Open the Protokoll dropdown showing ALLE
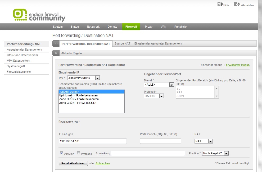Screen dimensions: 262x172 (x=154, y=96)
